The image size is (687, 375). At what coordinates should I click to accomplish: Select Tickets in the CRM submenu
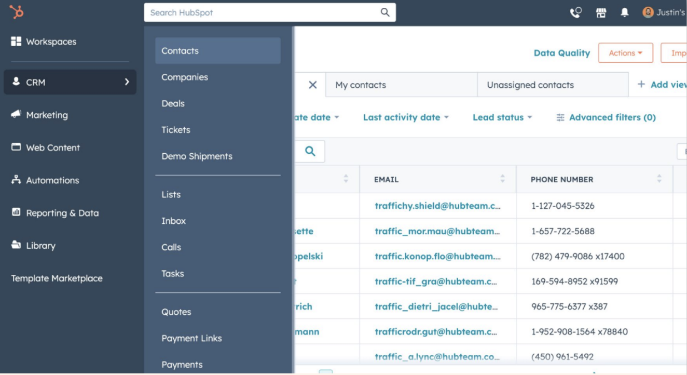click(176, 130)
